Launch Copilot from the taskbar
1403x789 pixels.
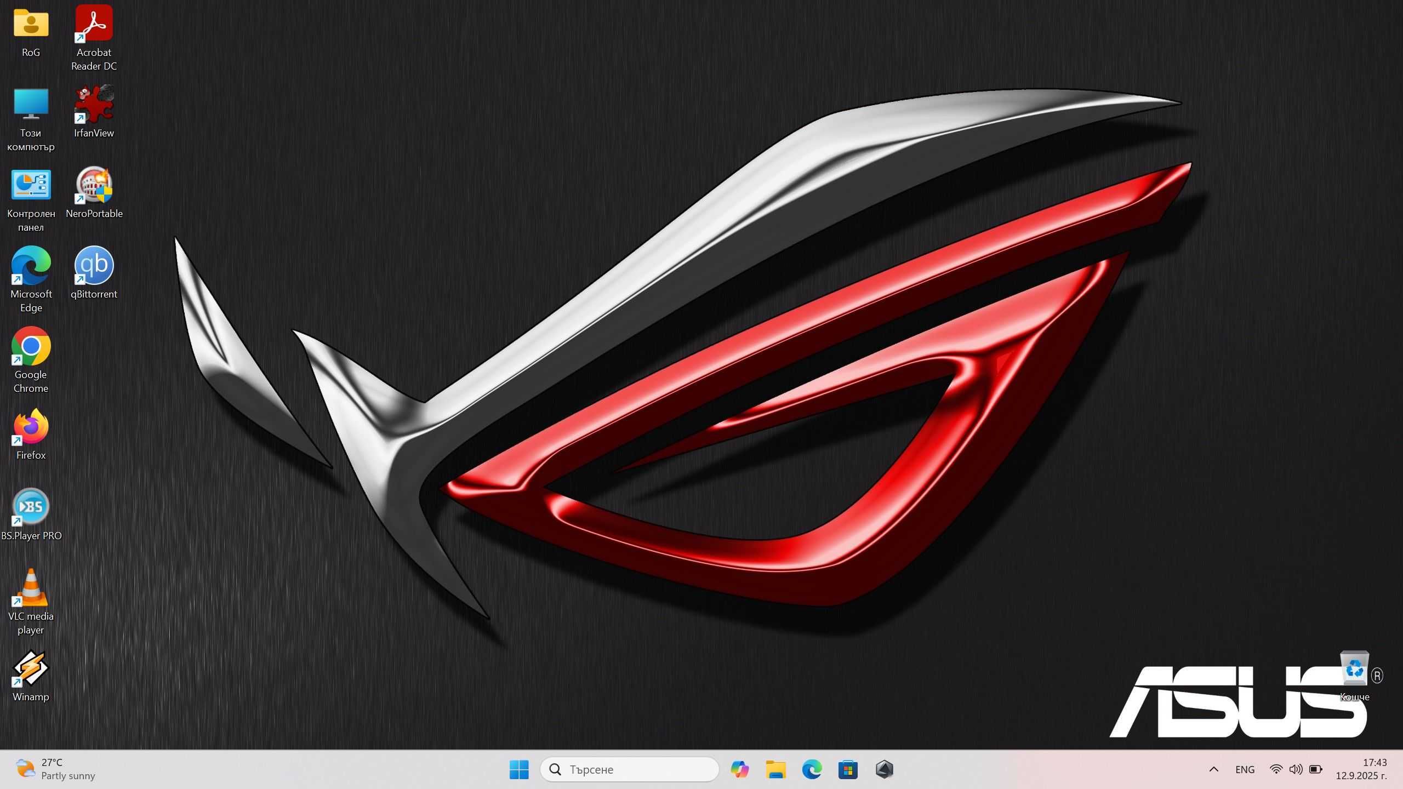(740, 769)
